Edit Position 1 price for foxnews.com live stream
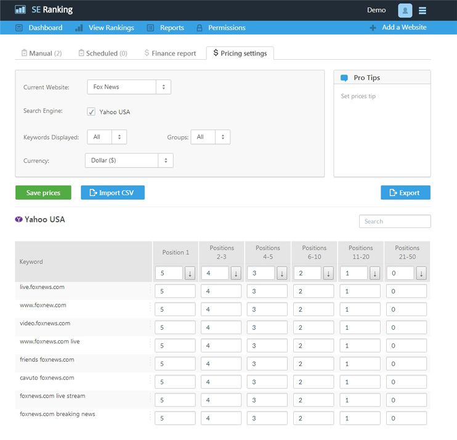 pyautogui.click(x=175, y=400)
